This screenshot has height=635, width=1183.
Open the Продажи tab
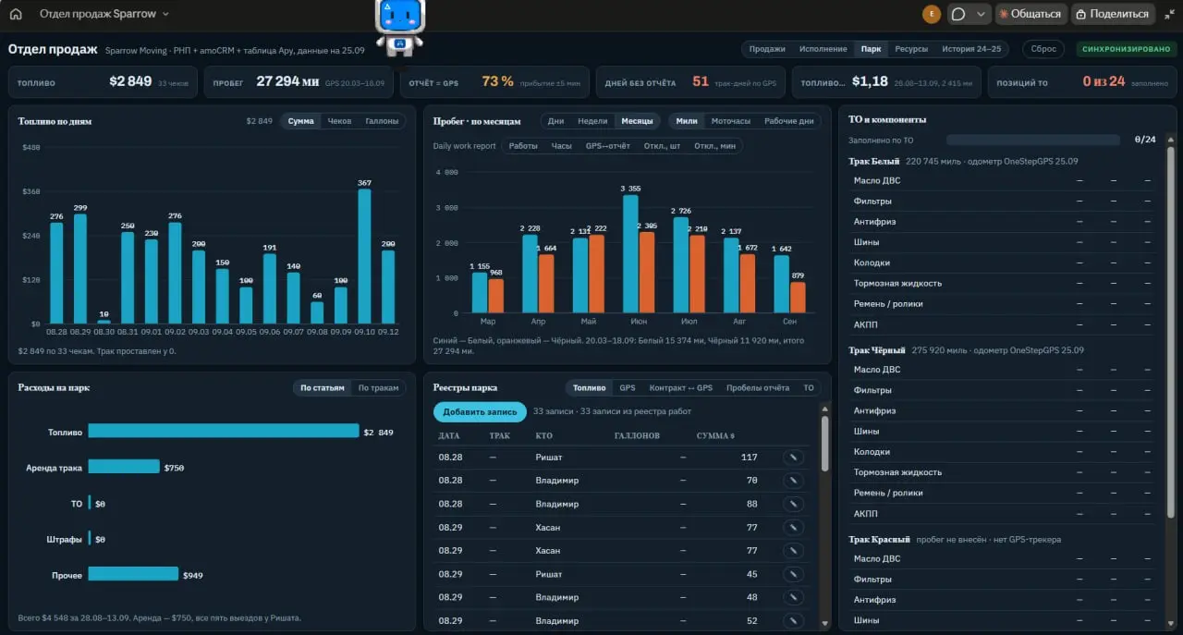tap(767, 49)
